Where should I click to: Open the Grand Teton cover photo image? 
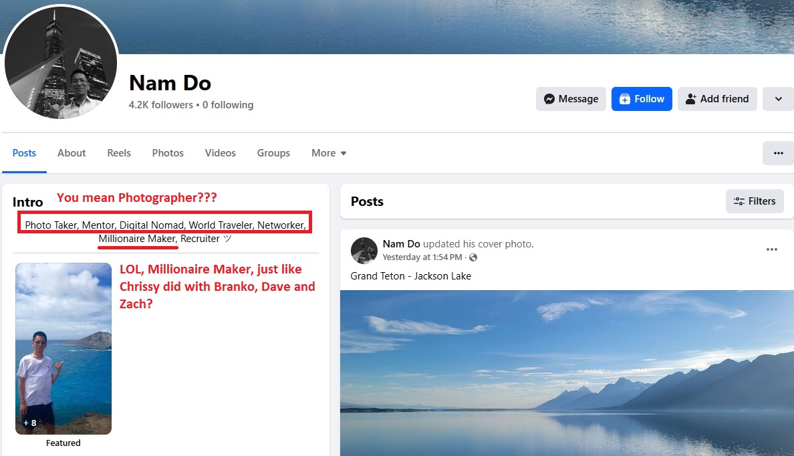[x=567, y=373]
